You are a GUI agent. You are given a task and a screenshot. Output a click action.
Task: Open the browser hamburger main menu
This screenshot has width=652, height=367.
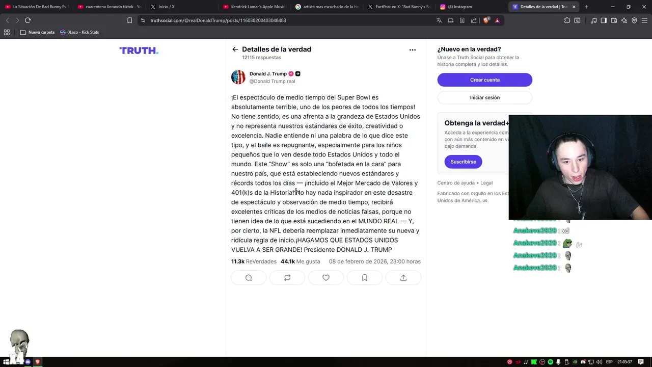[x=644, y=20]
